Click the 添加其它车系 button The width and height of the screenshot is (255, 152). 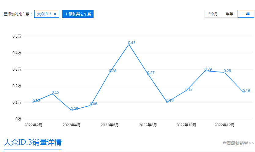coord(78,14)
